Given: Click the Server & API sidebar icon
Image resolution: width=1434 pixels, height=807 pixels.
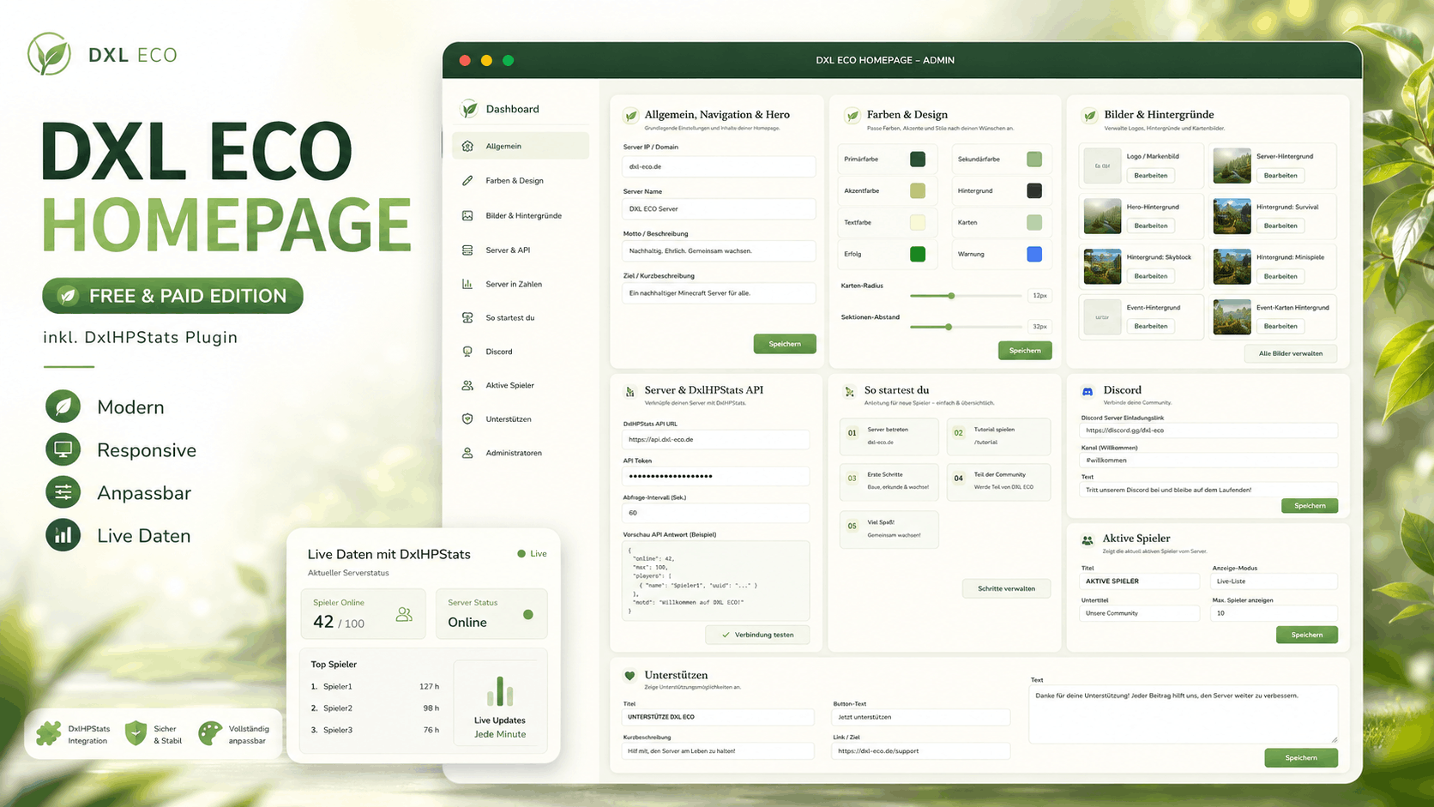Looking at the screenshot, I should point(467,250).
